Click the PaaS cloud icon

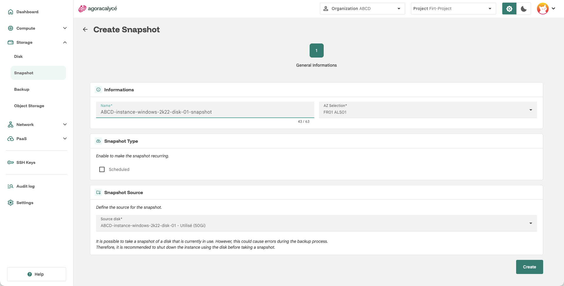click(x=11, y=139)
